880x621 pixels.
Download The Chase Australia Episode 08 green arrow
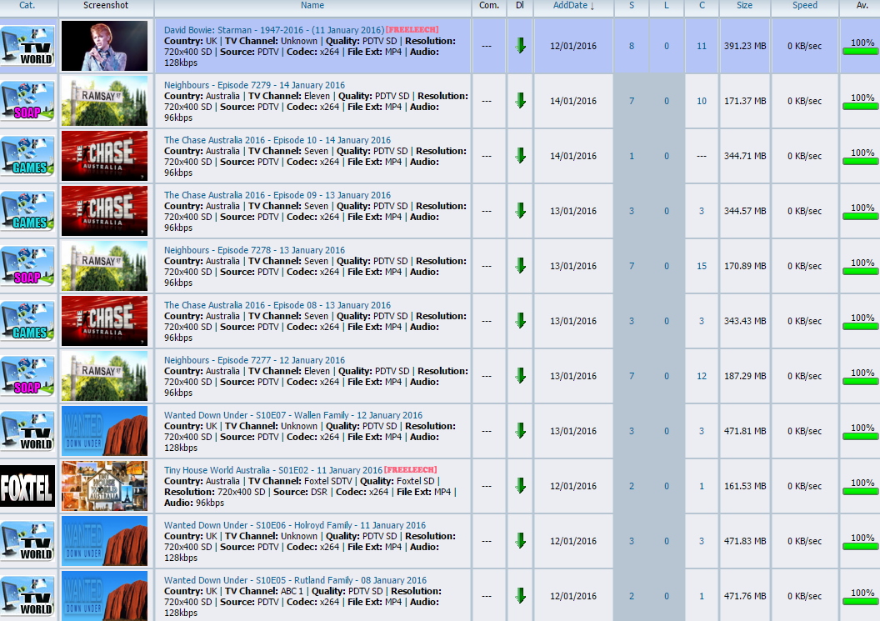click(520, 321)
